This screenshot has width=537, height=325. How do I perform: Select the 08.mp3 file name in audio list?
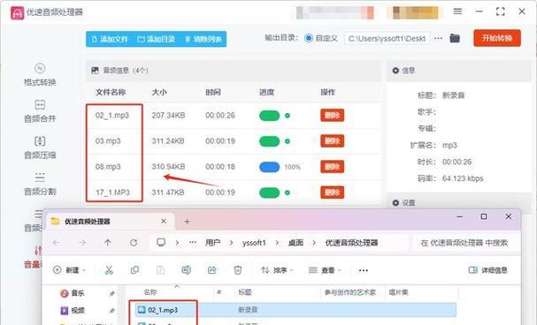tap(108, 166)
